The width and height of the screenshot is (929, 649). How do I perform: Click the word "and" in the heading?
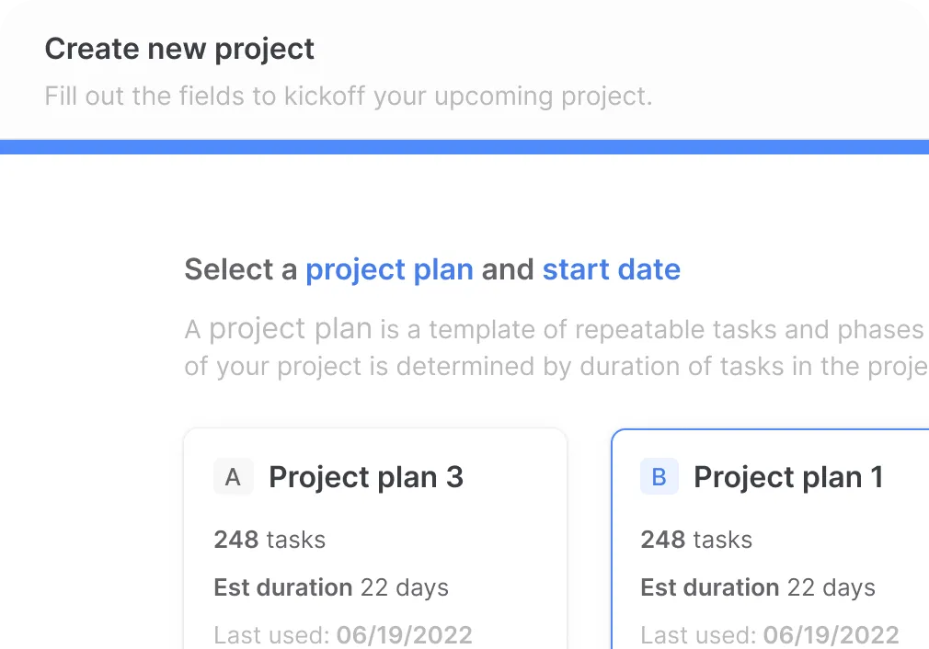tap(508, 269)
